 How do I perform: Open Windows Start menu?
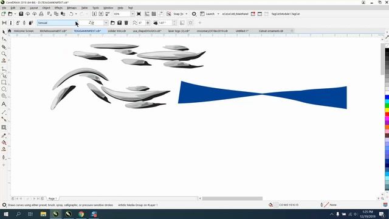tap(5, 214)
